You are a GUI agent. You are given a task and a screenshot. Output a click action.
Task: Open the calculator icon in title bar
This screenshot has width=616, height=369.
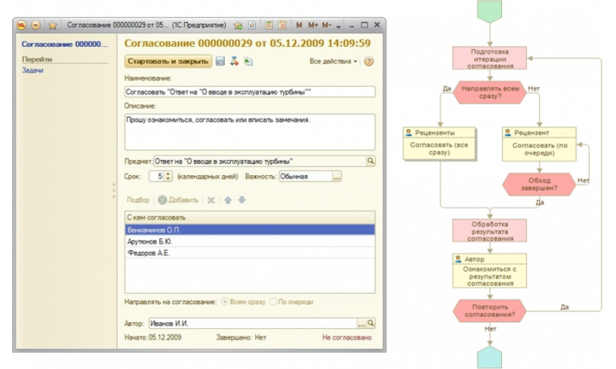click(x=269, y=25)
